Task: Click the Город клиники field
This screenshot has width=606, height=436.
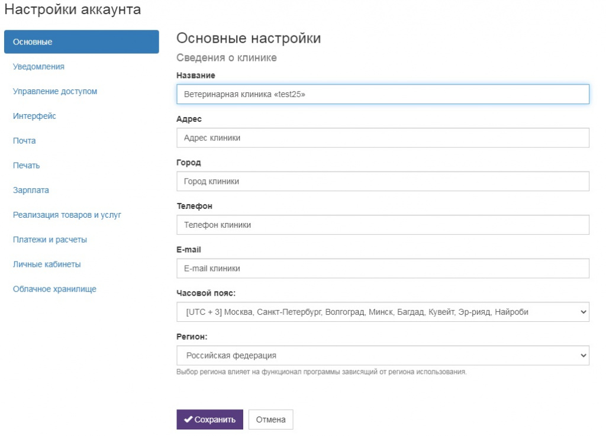Action: [x=383, y=181]
